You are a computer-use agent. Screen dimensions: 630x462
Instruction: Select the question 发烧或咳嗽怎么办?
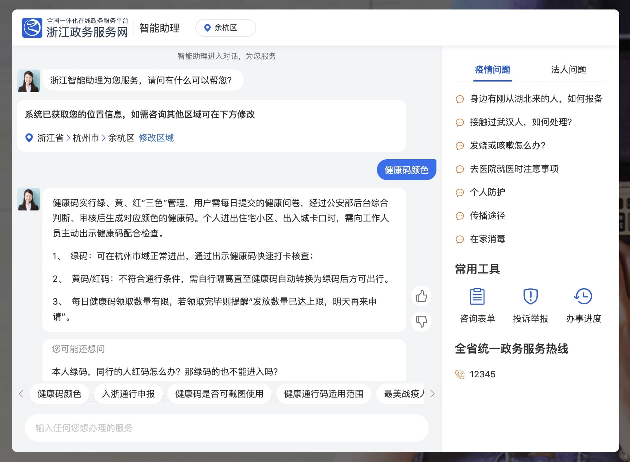tap(507, 145)
